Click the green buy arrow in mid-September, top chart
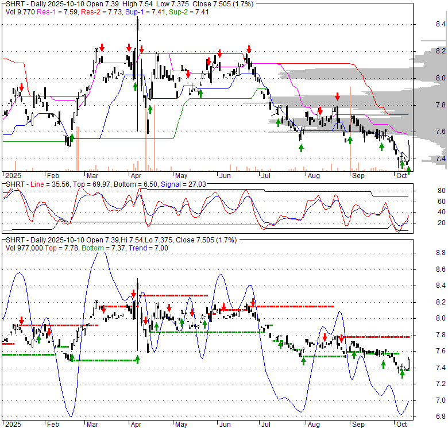The image size is (448, 428). pos(381,146)
